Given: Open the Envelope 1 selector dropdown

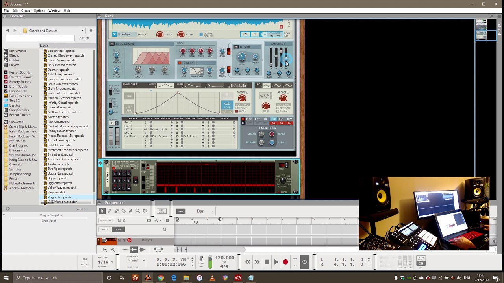Looking at the screenshot, I should (115, 34).
